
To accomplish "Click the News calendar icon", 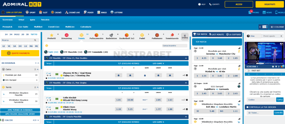I will coord(264,12).
